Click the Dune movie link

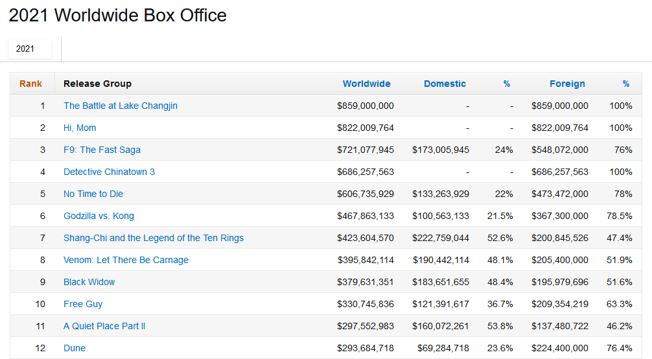tap(75, 348)
